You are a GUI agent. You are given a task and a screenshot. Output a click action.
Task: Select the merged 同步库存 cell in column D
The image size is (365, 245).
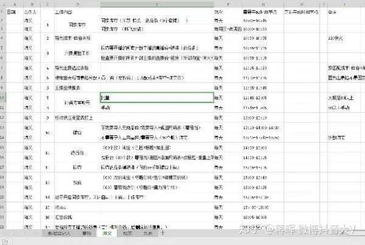(x=77, y=24)
